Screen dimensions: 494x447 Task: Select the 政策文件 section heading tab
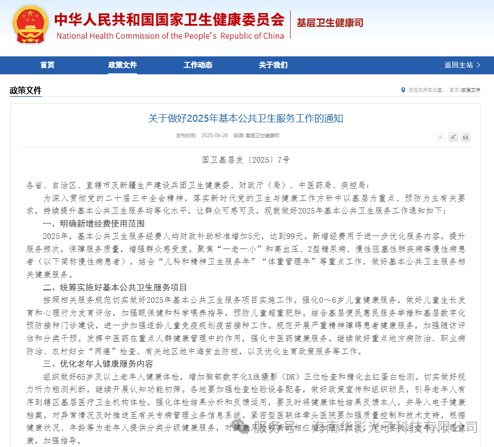tap(26, 91)
